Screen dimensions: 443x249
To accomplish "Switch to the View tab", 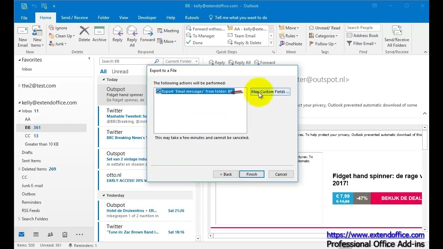I will tap(124, 18).
